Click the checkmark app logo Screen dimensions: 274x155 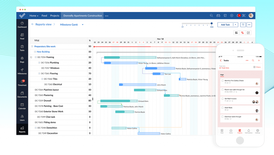pos(22,16)
